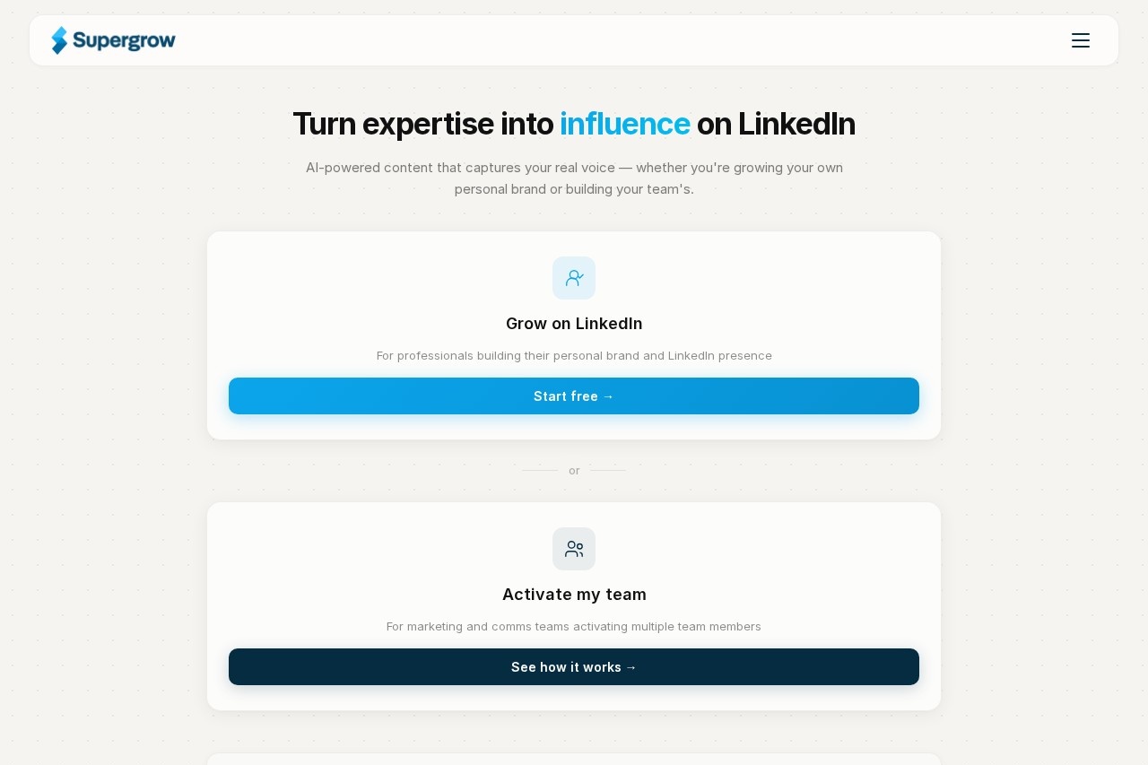The image size is (1148, 765).
Task: Click the "Grow on LinkedIn" card title
Action: (574, 324)
